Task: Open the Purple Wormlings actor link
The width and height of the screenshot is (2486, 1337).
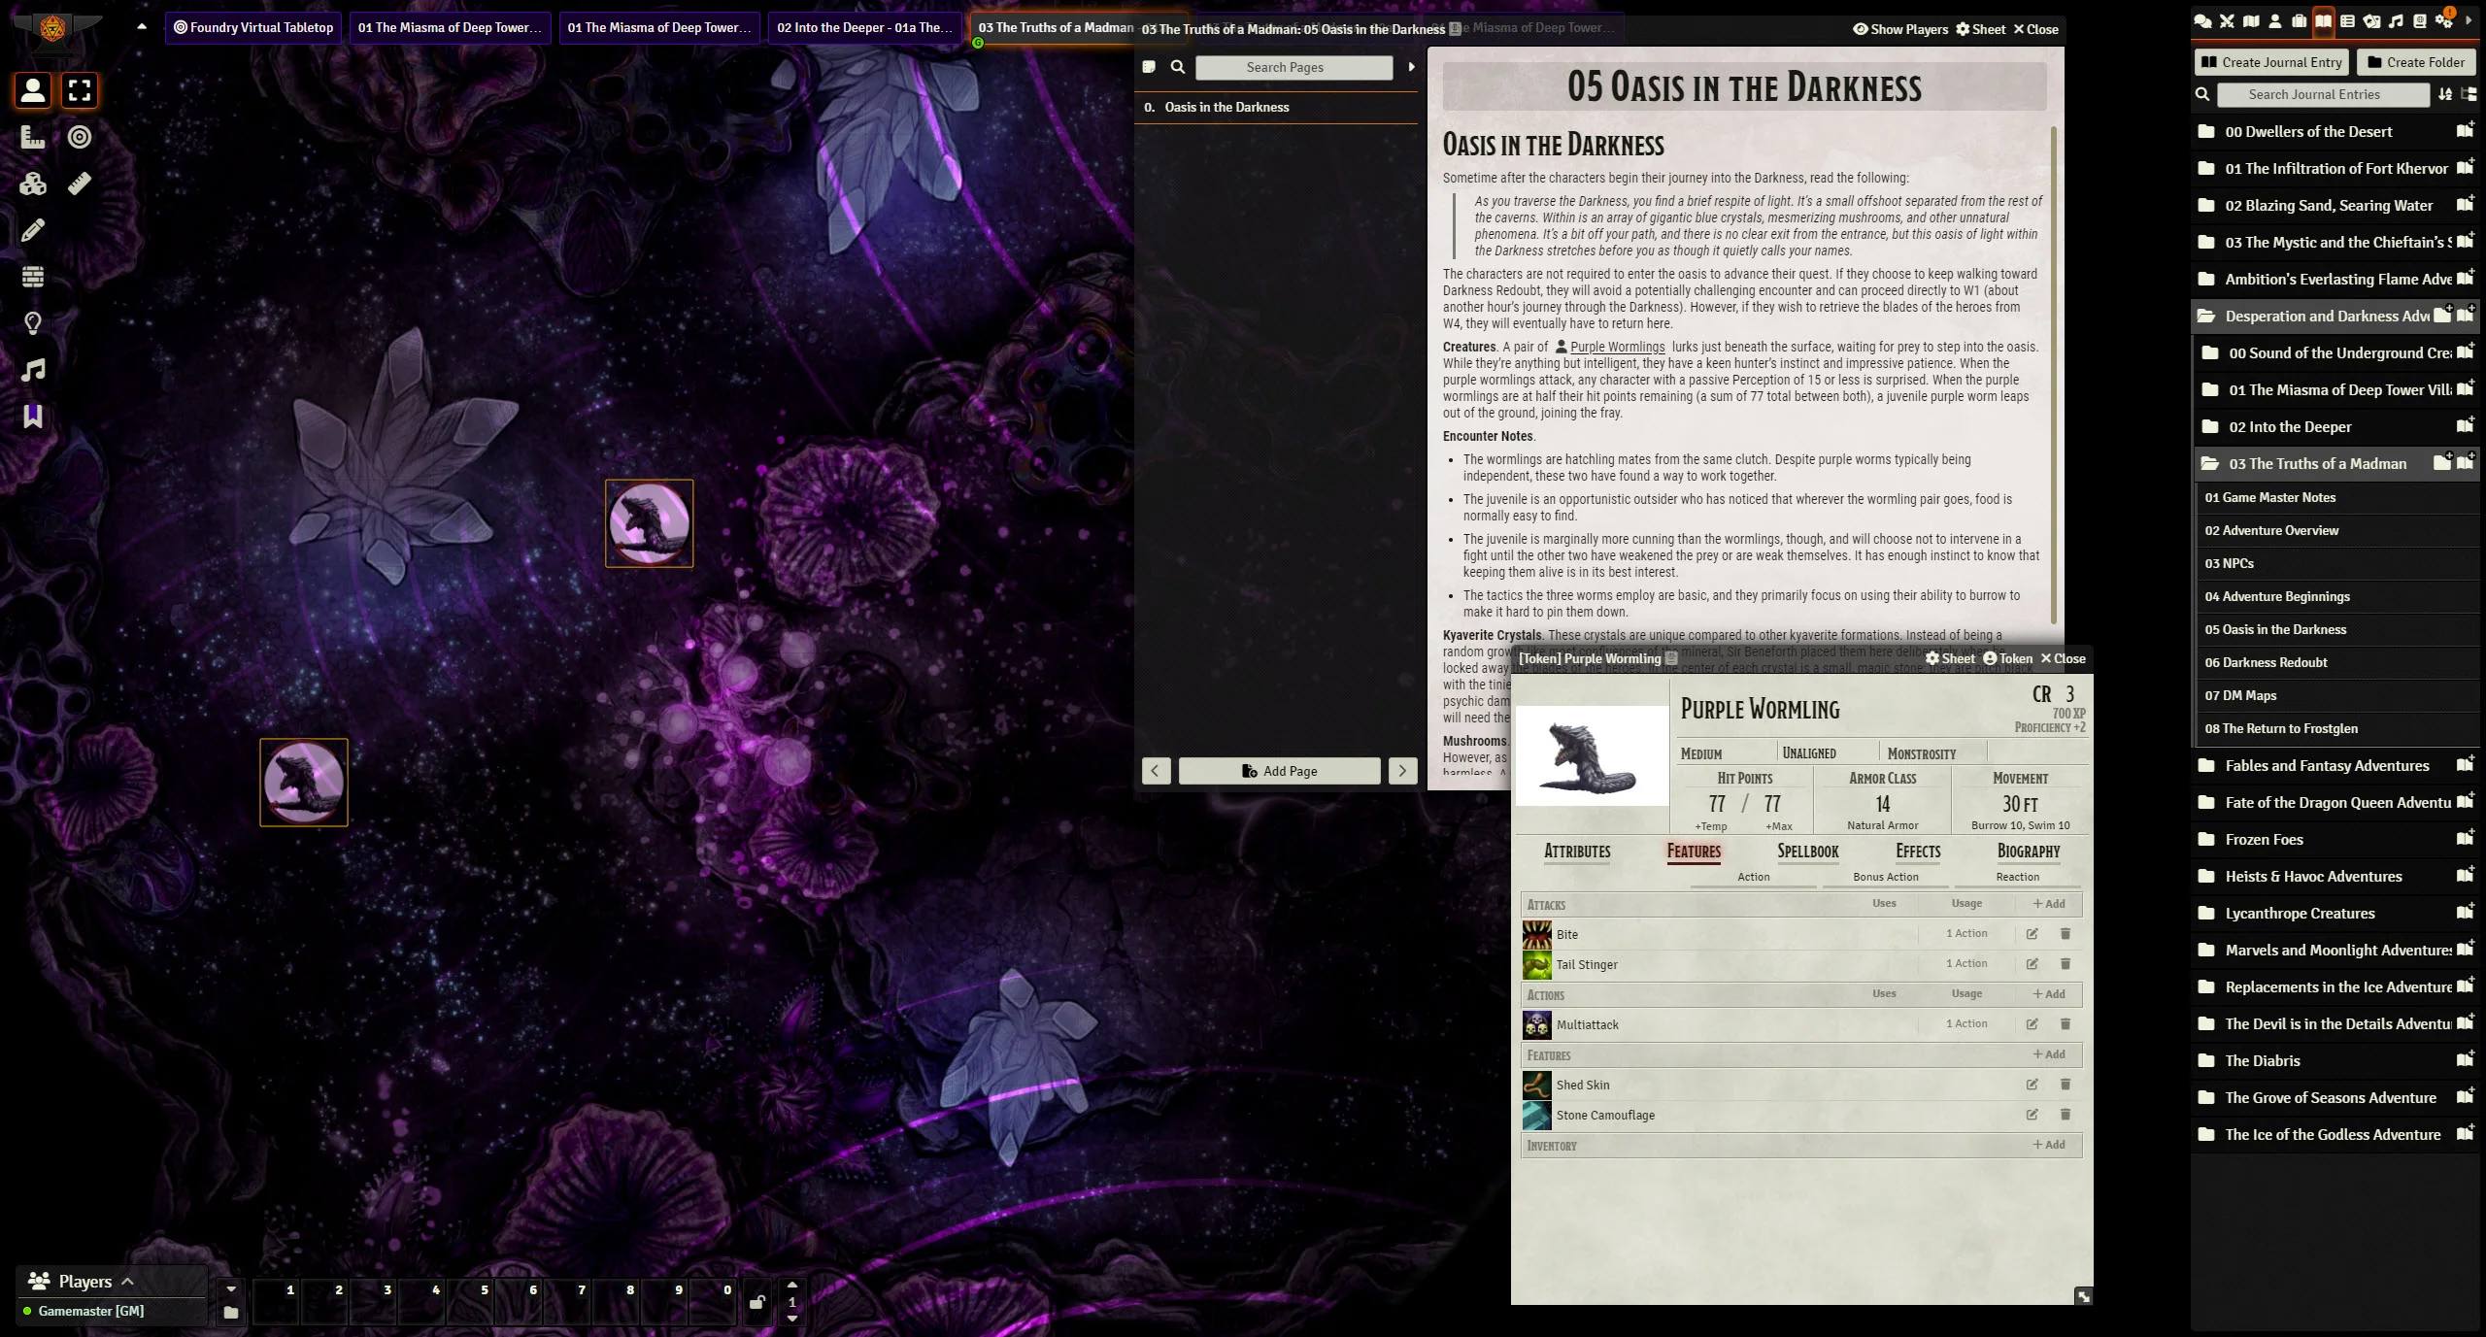Action: (1616, 347)
